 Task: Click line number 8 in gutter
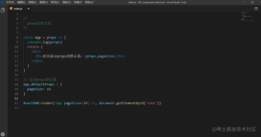tap(17, 37)
